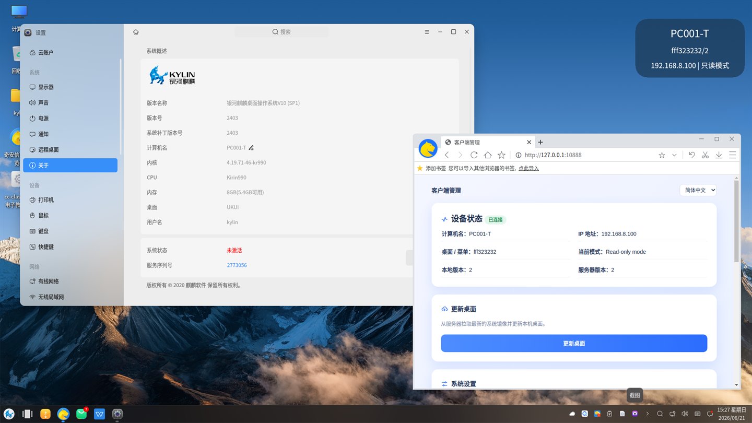Image resolution: width=752 pixels, height=423 pixels.
Task: Click the taskbar clock 15:27
Action: [x=731, y=414]
